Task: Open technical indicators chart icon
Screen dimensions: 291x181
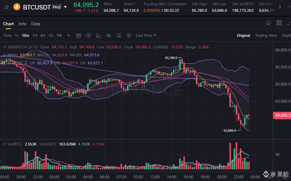Action: [x=99, y=36]
